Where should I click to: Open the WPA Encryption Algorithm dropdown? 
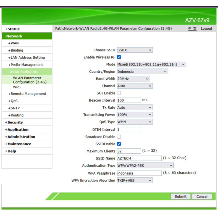pyautogui.click(x=135, y=180)
